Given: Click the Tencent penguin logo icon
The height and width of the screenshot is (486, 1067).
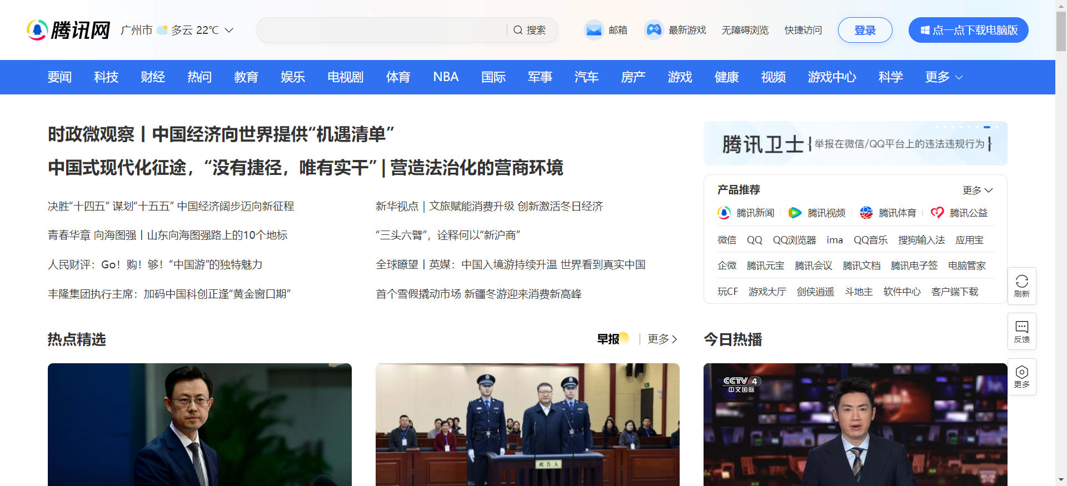Looking at the screenshot, I should point(37,30).
